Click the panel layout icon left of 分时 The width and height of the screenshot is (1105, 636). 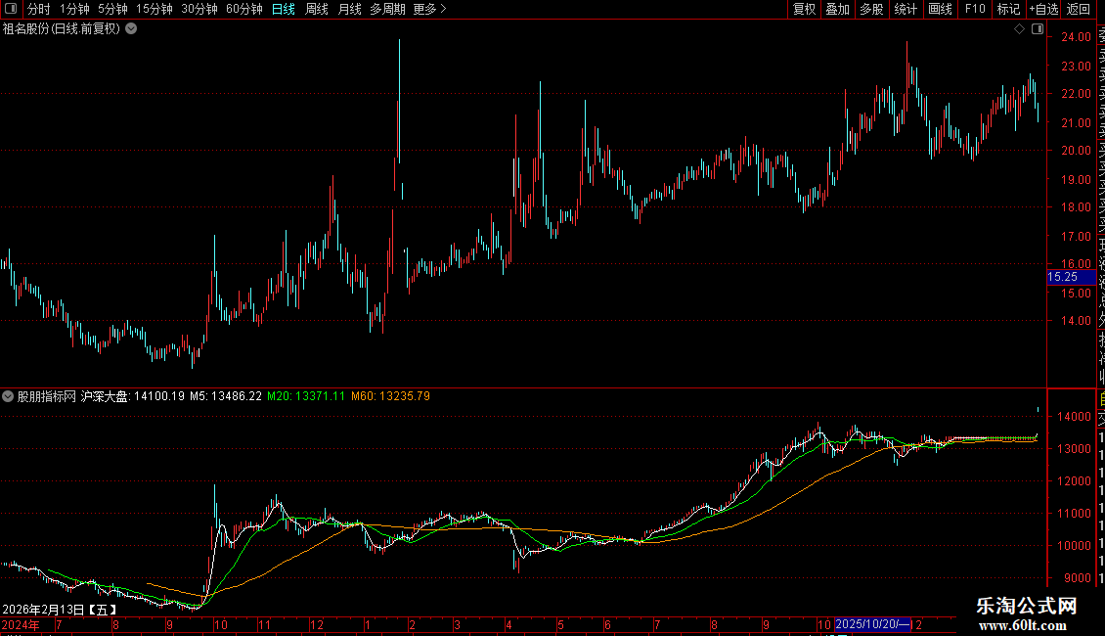pos(11,9)
